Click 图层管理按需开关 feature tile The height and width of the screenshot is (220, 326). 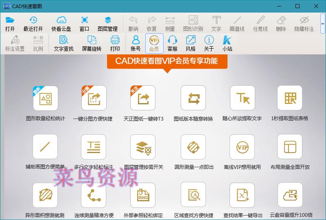pos(143,147)
